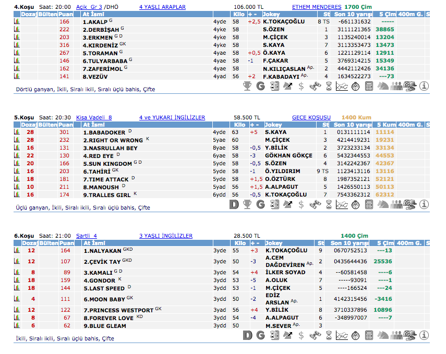Click the '4 YAŞLI ARAPLAR' link
Screen dimensions: 446x354
(x=162, y=7)
